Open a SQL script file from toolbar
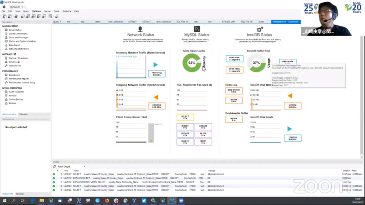The width and height of the screenshot is (365, 205). pyautogui.click(x=10, y=16)
